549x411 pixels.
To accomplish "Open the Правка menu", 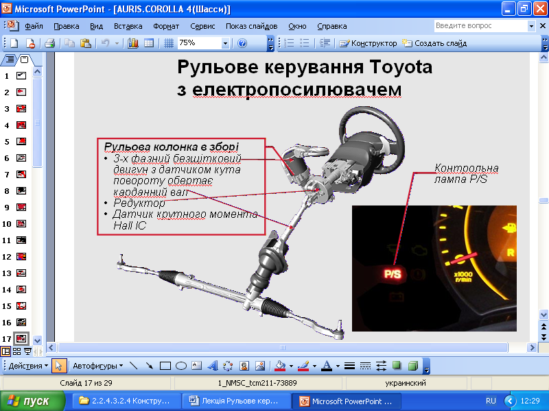I will [x=66, y=26].
